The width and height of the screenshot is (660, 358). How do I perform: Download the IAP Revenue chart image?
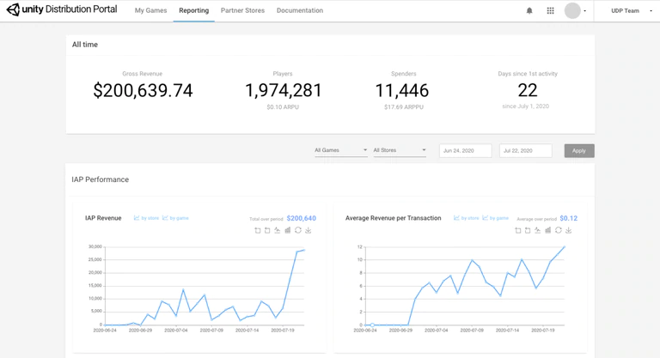pyautogui.click(x=309, y=230)
